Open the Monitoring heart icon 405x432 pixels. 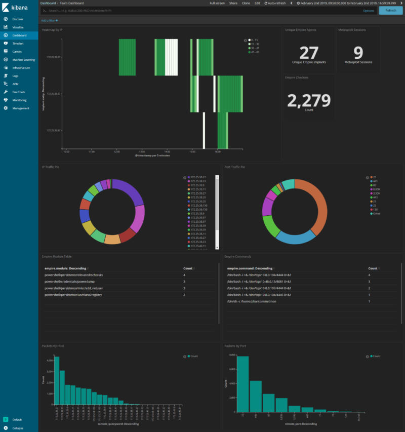point(6,100)
